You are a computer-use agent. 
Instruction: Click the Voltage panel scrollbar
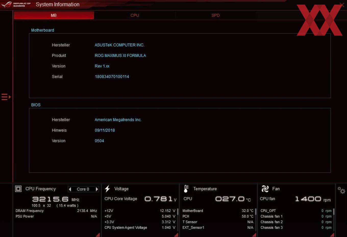click(178, 212)
